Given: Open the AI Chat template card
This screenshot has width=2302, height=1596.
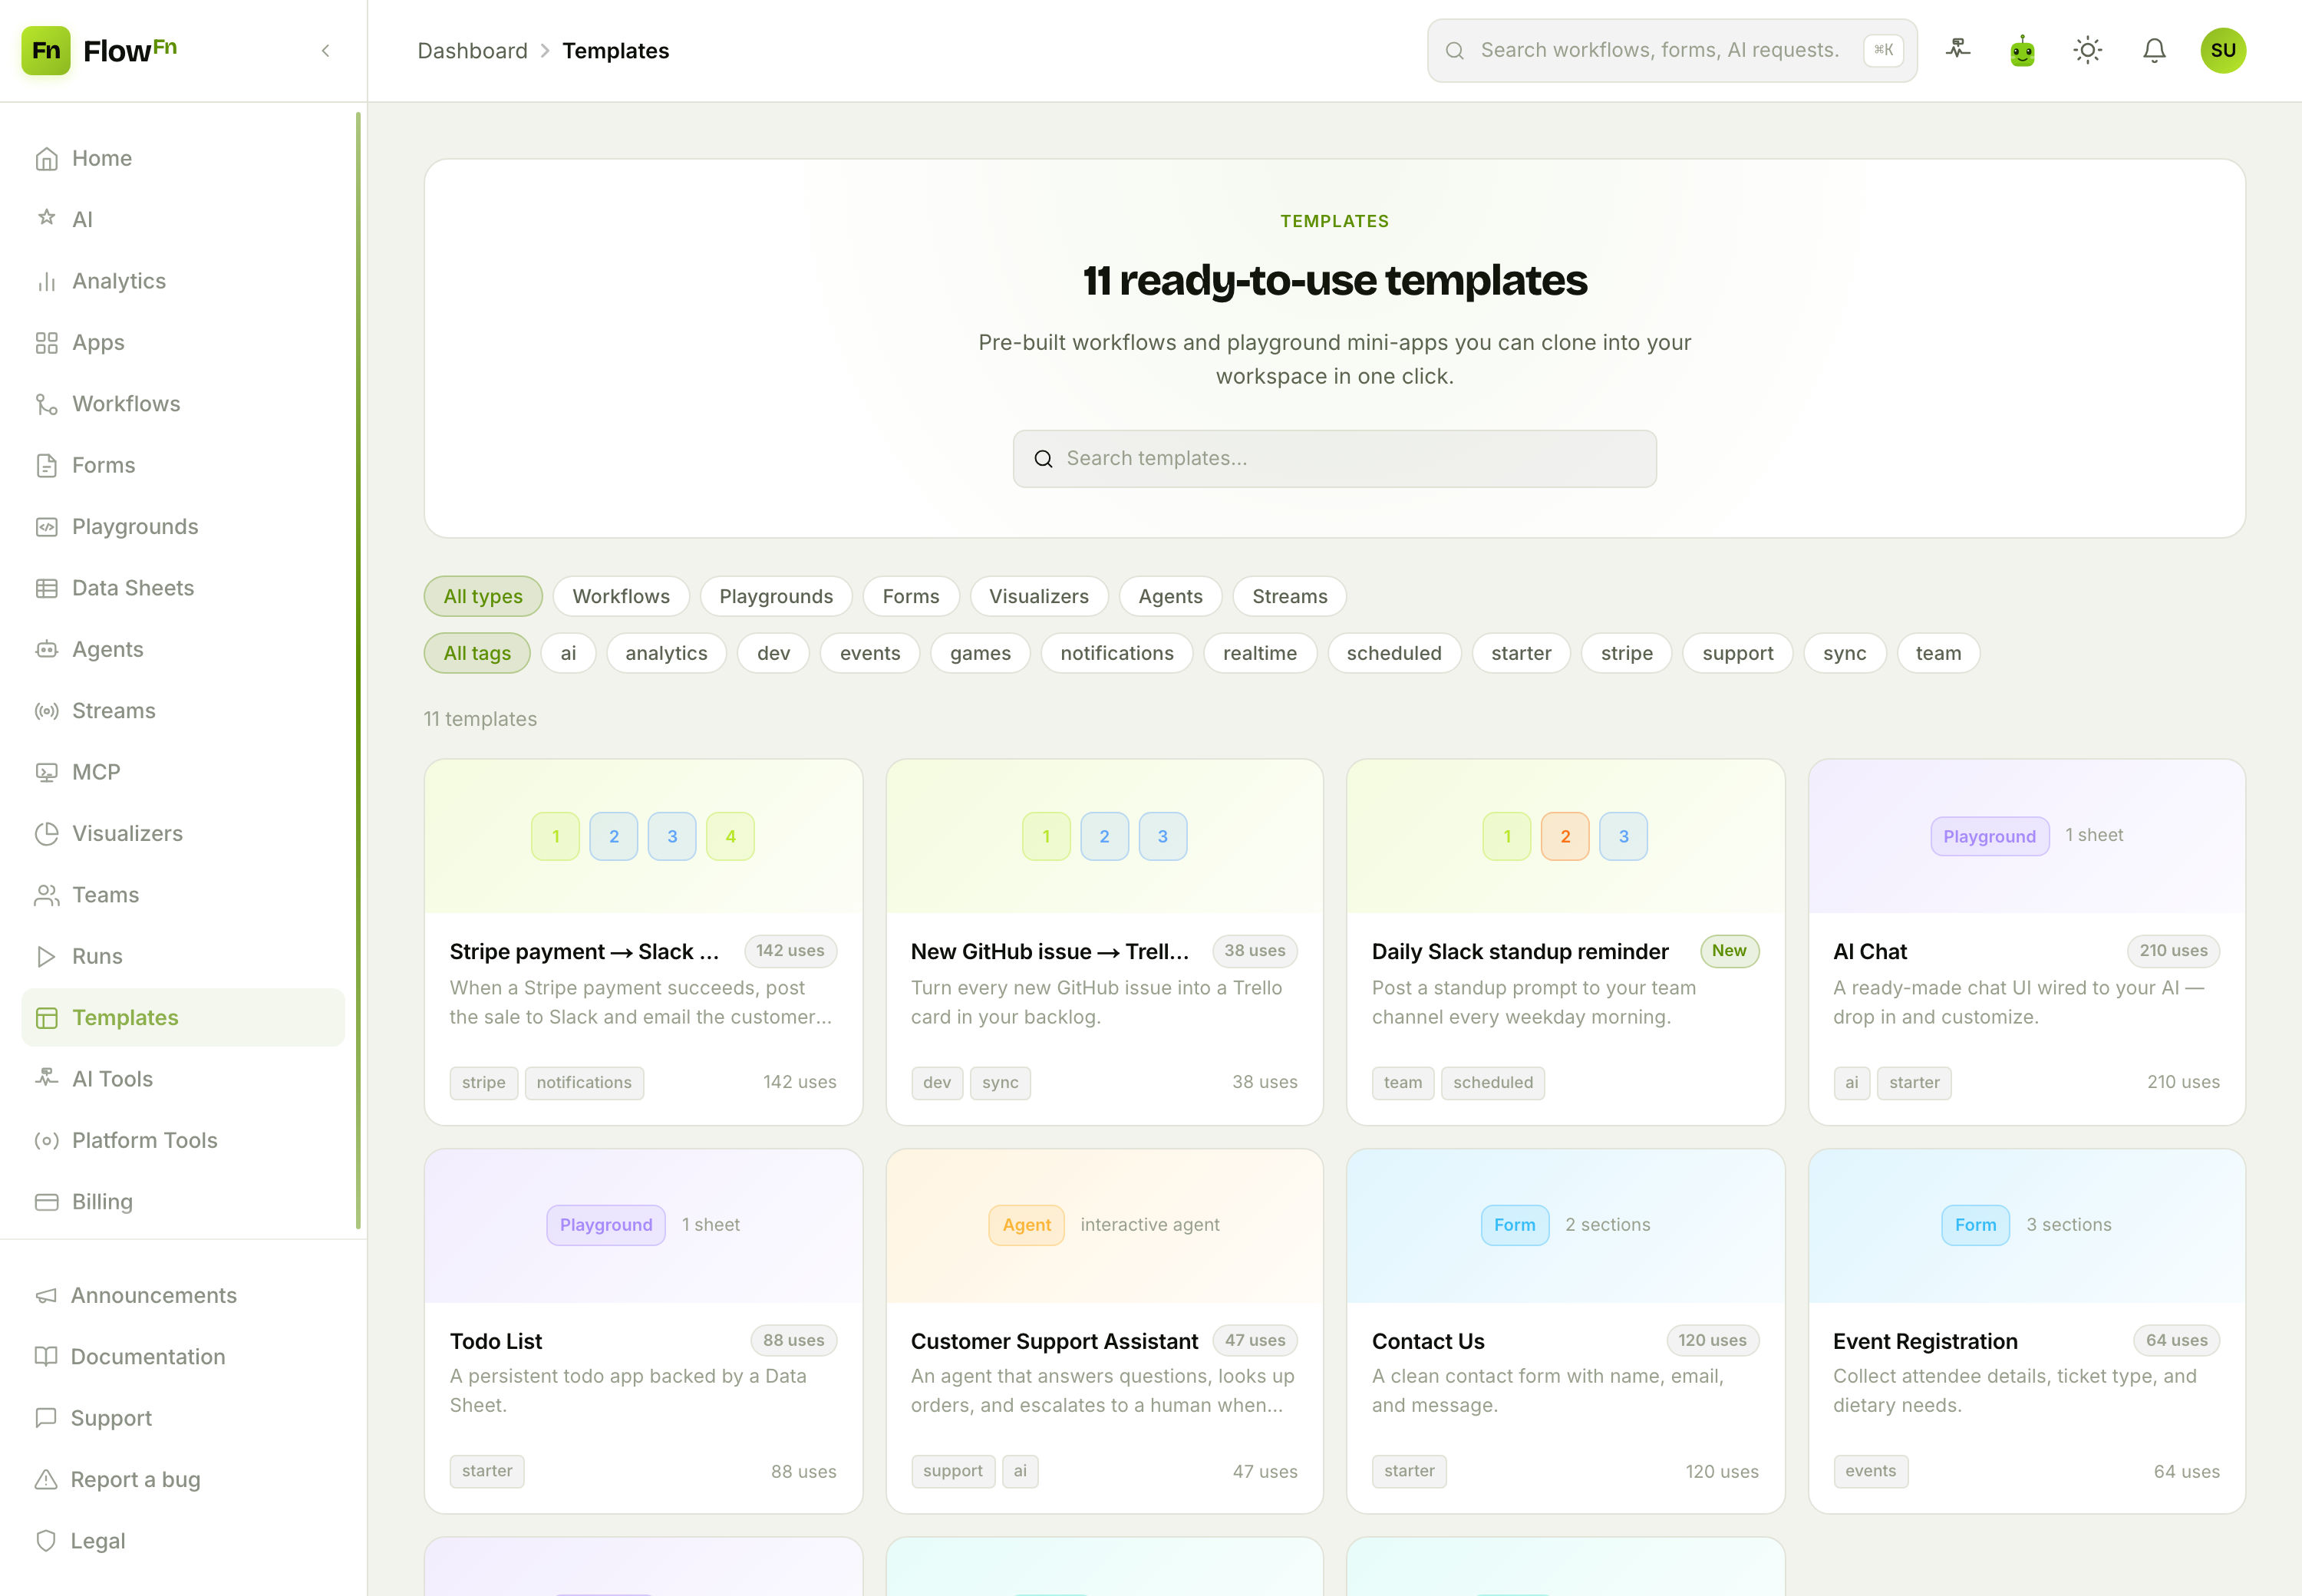Looking at the screenshot, I should pyautogui.click(x=2026, y=942).
